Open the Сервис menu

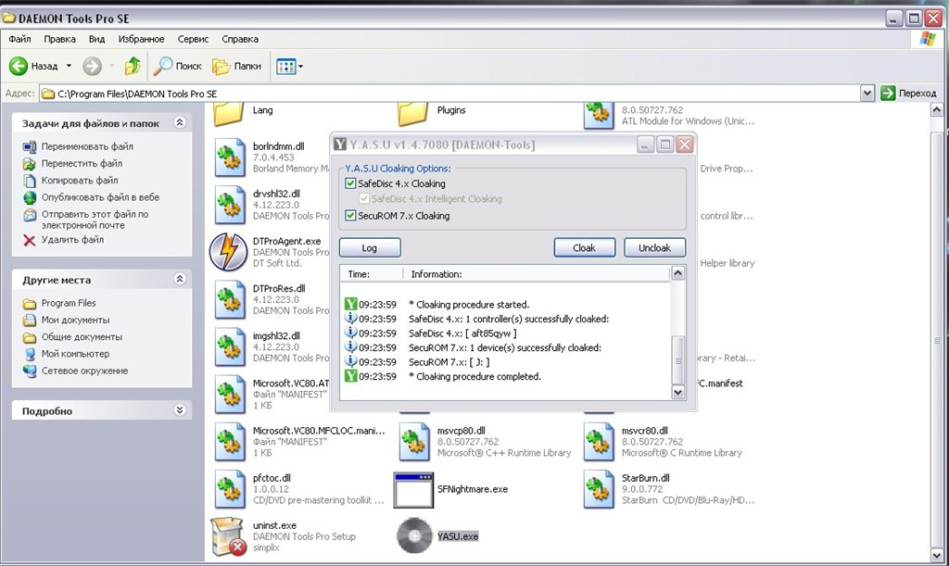click(193, 39)
